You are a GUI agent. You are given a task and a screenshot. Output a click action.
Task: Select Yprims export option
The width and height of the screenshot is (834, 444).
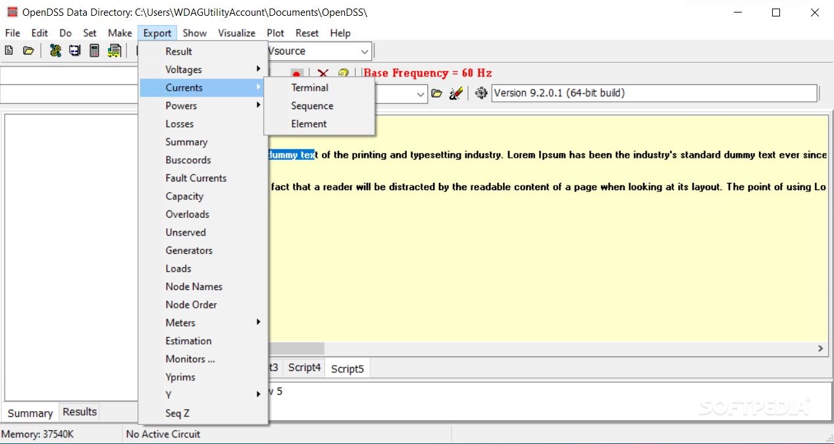pos(203,377)
